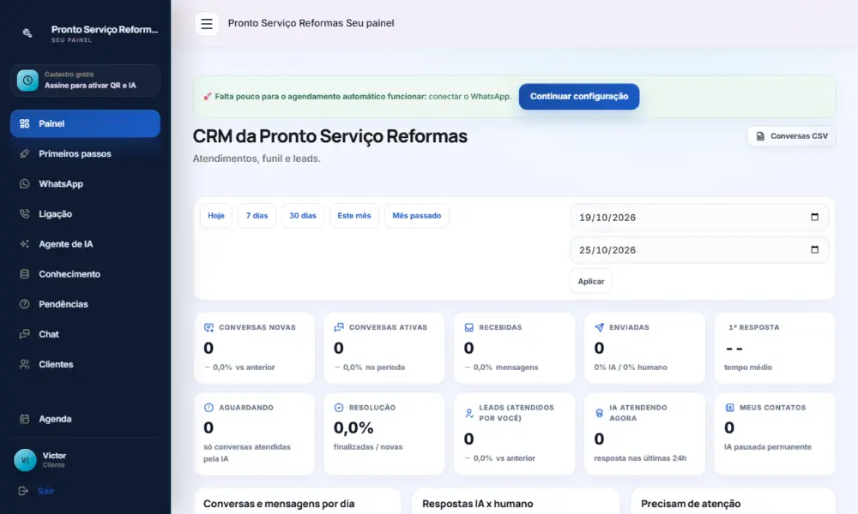Click the Painel grid icon

(25, 123)
